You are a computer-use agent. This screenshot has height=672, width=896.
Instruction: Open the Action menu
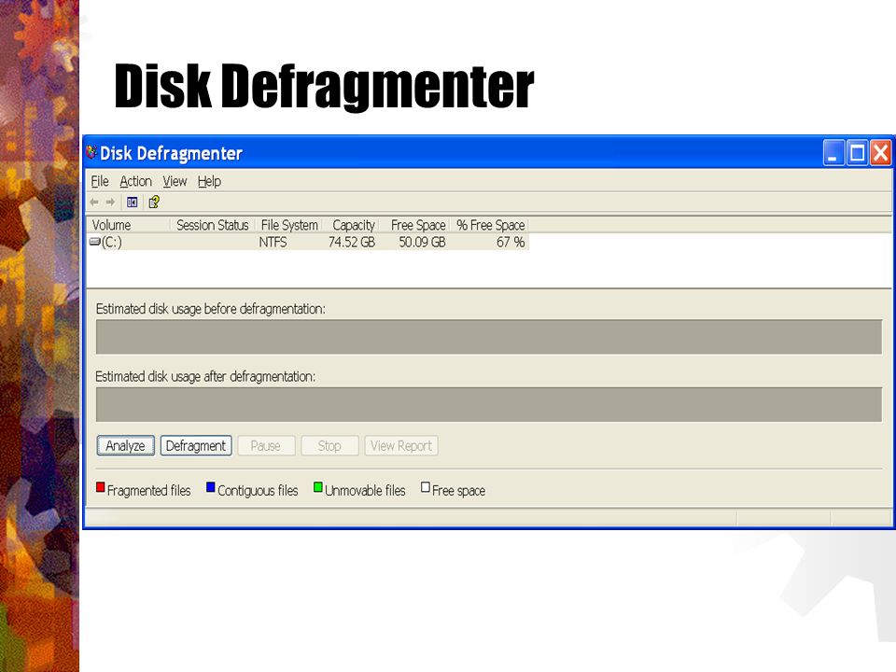135,182
